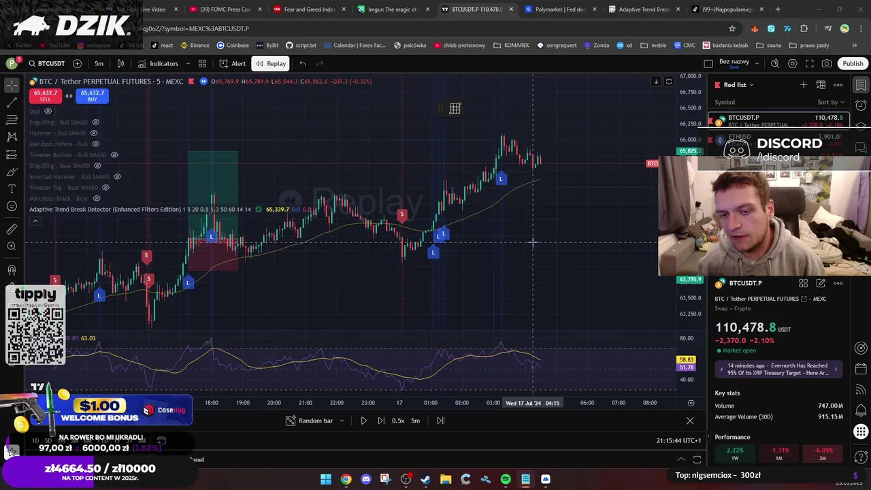The image size is (871, 490).
Task: Open the Red list watchlist dropdown
Action: click(738, 84)
